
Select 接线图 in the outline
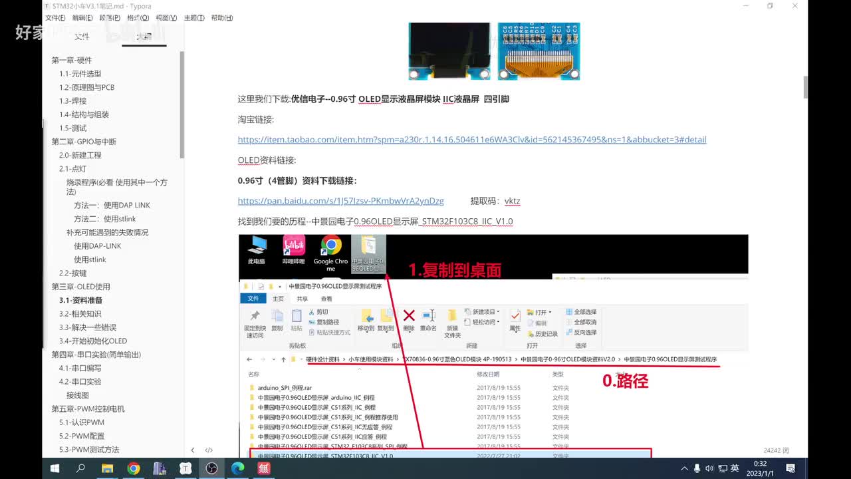[77, 395]
